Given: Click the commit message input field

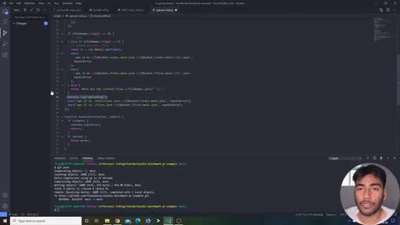Looking at the screenshot, I should [30, 17].
